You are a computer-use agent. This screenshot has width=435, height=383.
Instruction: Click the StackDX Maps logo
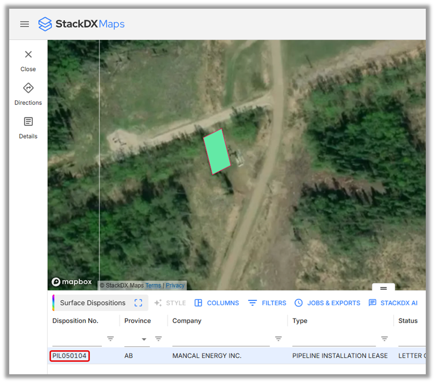coord(82,24)
